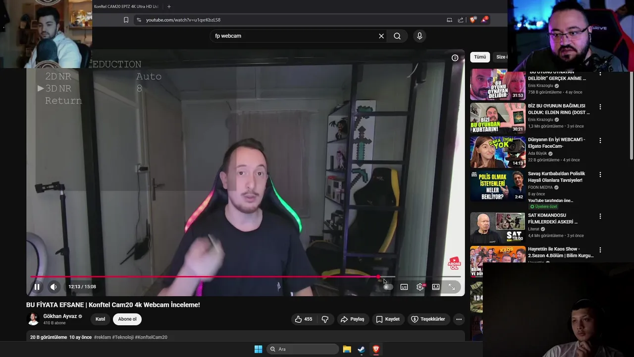This screenshot has width=634, height=357.
Task: Click the 'Abone Ol' watermark in video
Action: tap(454, 263)
